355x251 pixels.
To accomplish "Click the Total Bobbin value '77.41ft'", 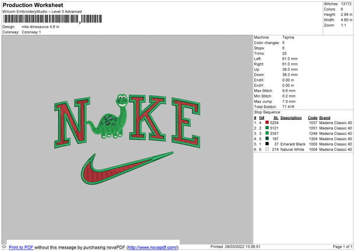I will point(288,107).
